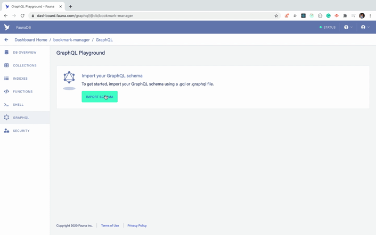
Task: Click the site lock icon in address bar
Action: tap(33, 16)
